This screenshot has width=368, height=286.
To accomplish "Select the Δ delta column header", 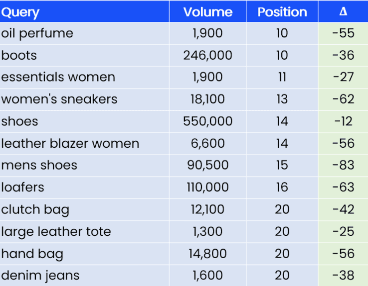I will 343,12.
